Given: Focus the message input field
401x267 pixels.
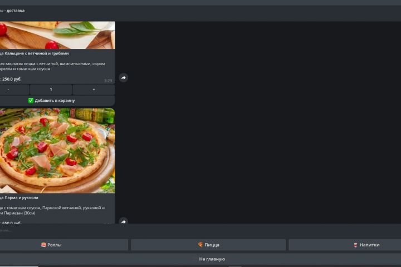Looking at the screenshot, I should (x=200, y=230).
